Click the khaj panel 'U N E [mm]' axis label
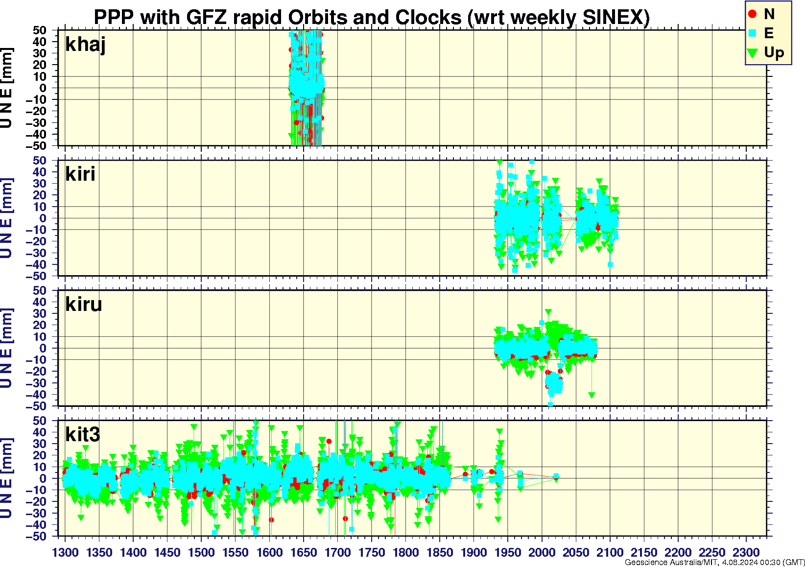 tap(6, 88)
